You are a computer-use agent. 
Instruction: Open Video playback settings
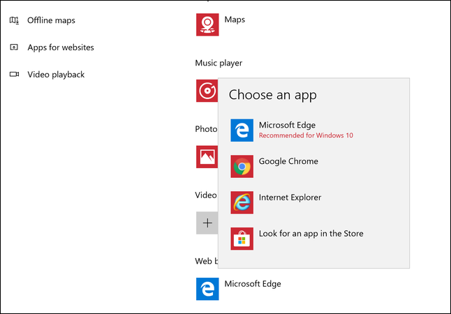pos(56,74)
